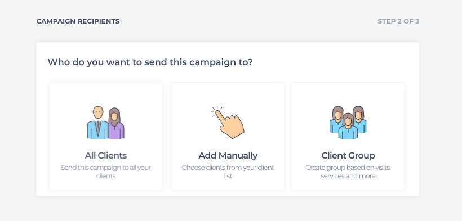Click the Client Group three-people icon

pyautogui.click(x=348, y=123)
